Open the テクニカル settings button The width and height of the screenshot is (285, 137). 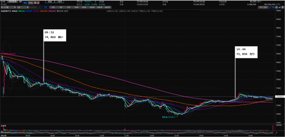pyautogui.click(x=263, y=7)
